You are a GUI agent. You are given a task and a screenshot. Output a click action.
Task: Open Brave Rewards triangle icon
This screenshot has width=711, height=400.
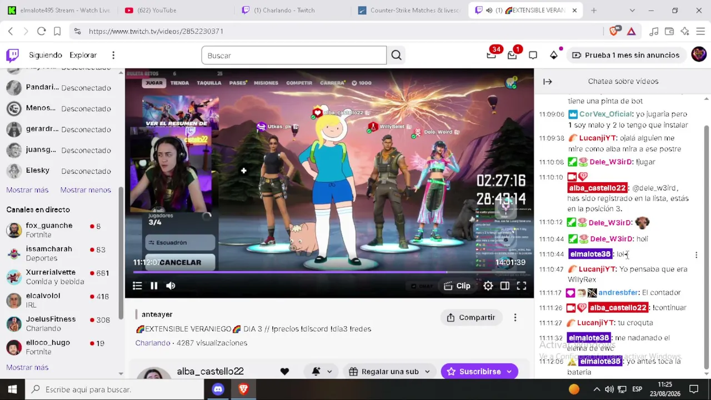631,31
